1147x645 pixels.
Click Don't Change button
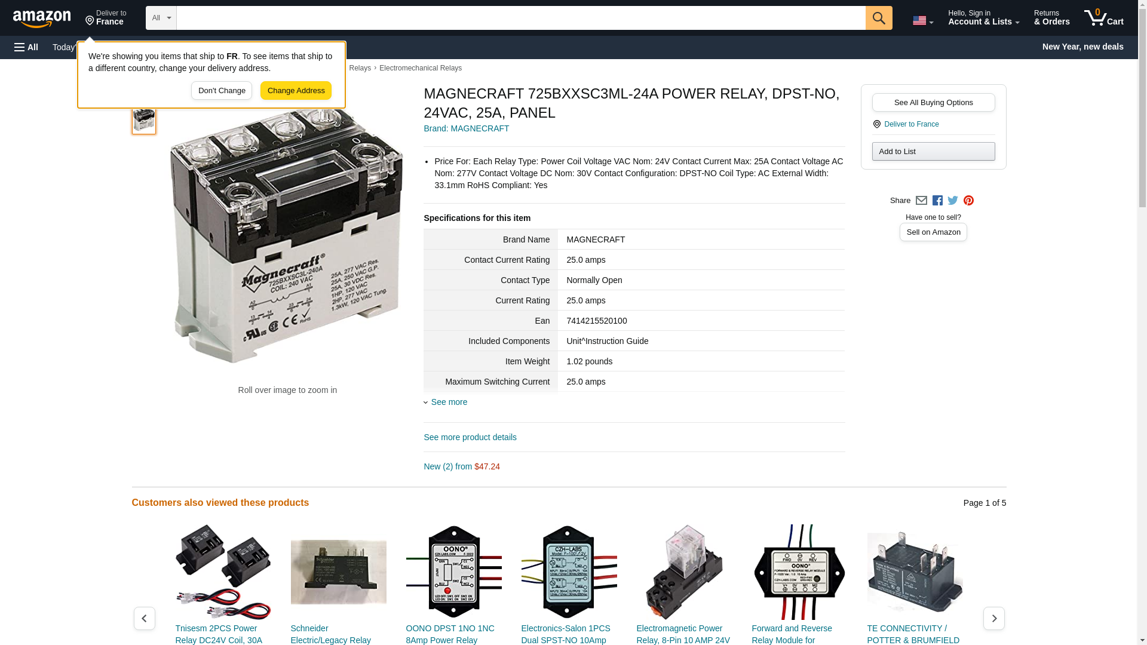(x=222, y=91)
